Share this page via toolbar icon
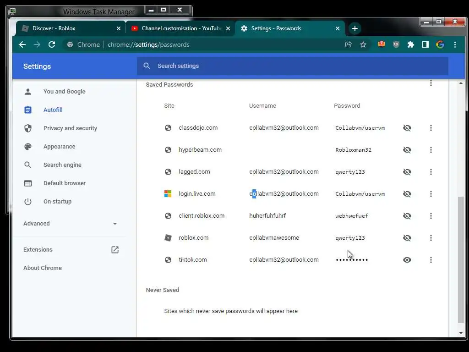 point(348,44)
